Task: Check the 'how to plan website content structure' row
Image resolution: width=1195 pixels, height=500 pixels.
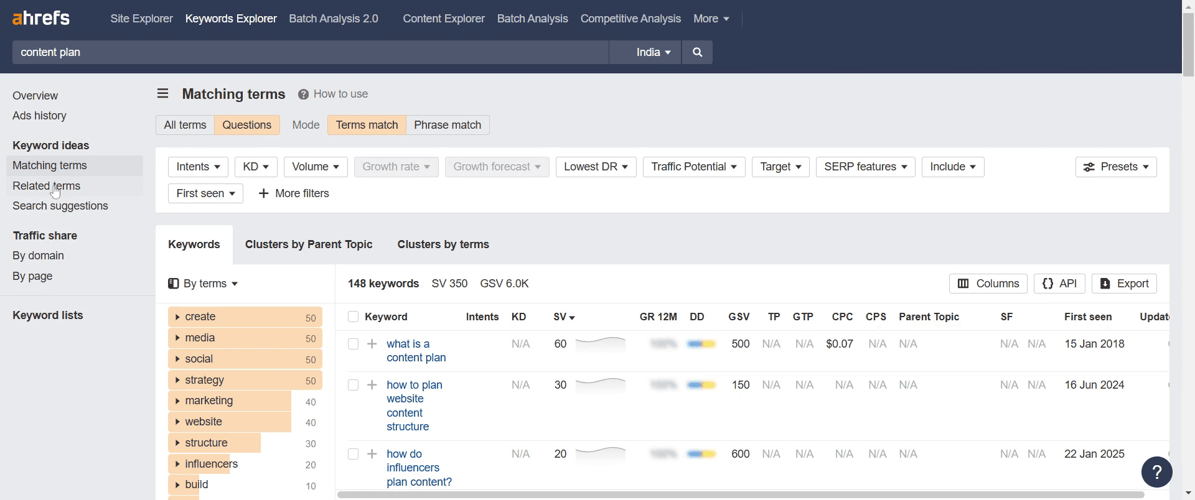Action: click(x=353, y=385)
